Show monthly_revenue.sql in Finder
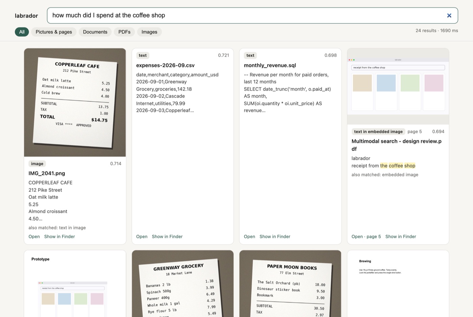 275,237
